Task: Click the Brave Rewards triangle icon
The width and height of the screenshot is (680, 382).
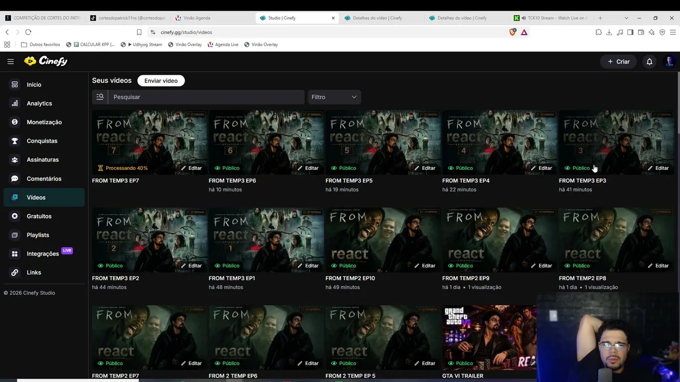Action: 524,32
